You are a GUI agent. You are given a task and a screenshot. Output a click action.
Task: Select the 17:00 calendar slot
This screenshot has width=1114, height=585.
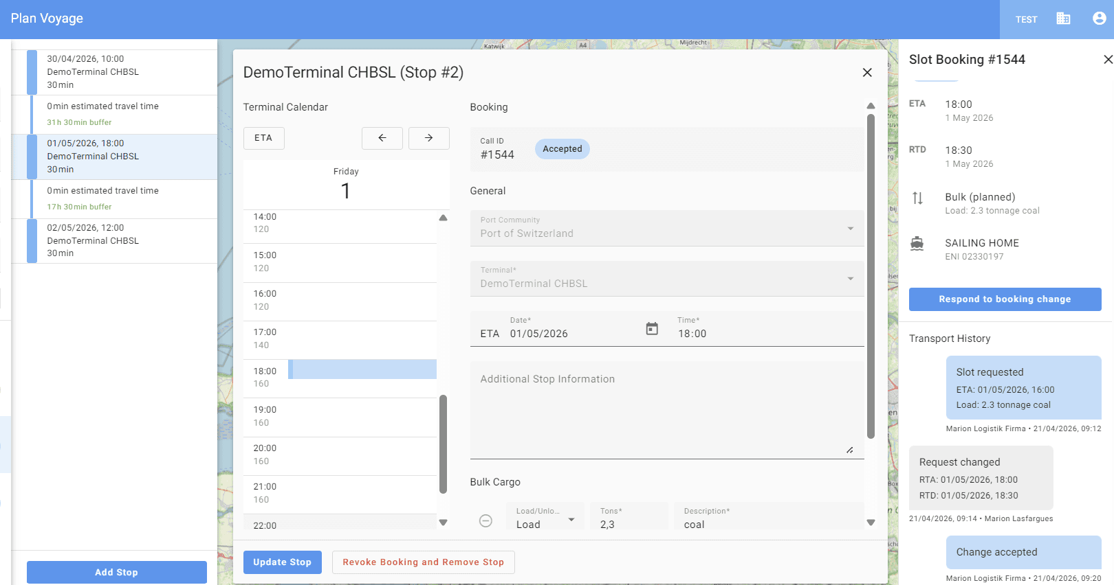coord(340,339)
